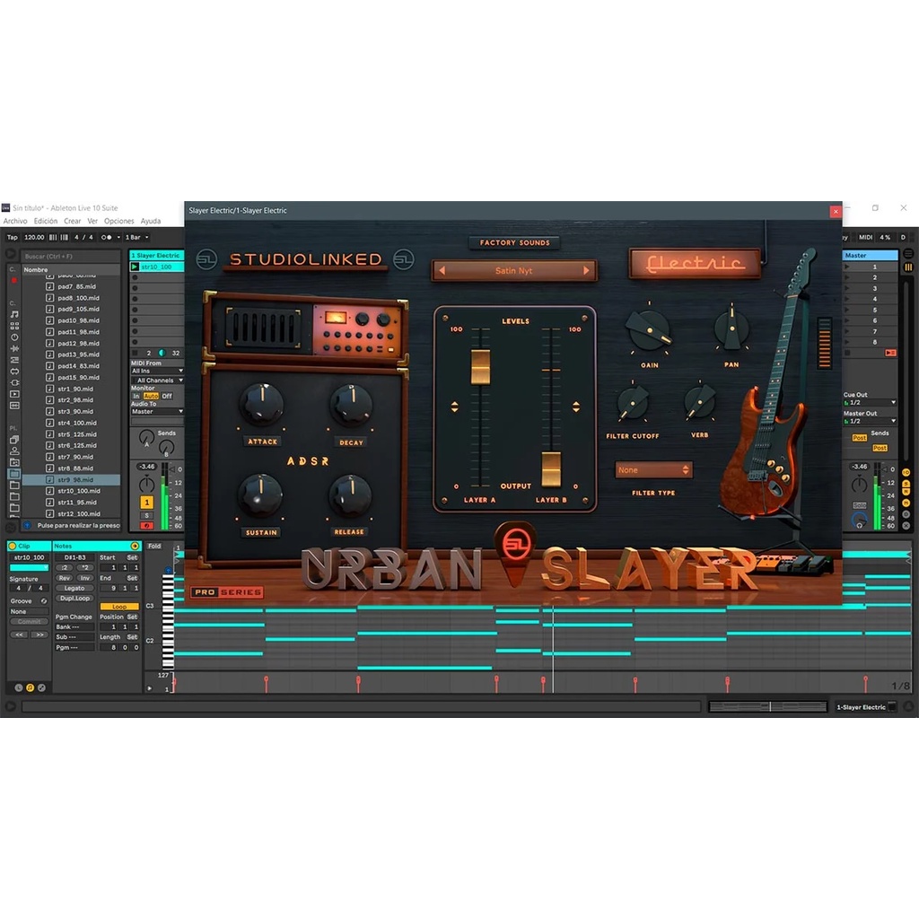Select the next preset arrow beside Satin Nyt
The image size is (919, 919).
click(x=585, y=271)
